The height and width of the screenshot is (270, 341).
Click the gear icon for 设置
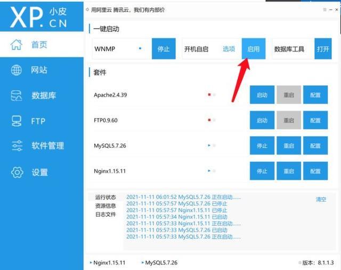[17, 172]
